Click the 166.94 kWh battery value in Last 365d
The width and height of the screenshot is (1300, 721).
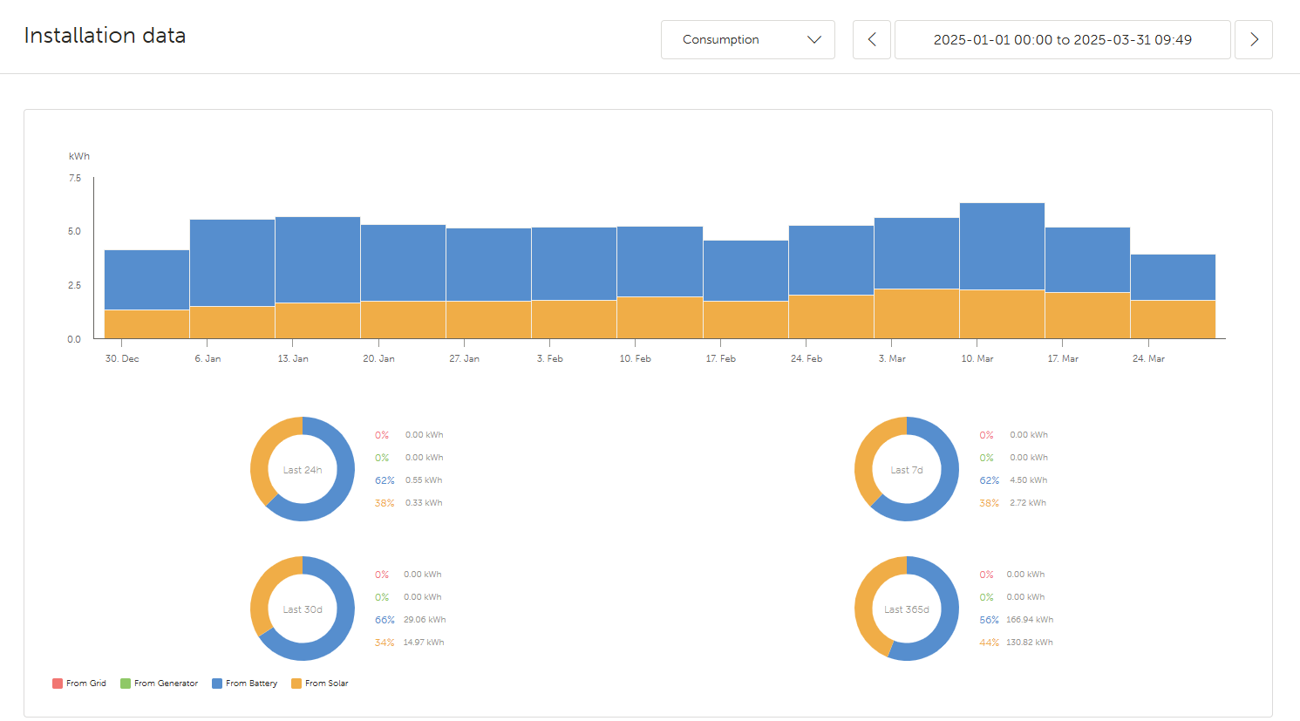coord(1030,620)
